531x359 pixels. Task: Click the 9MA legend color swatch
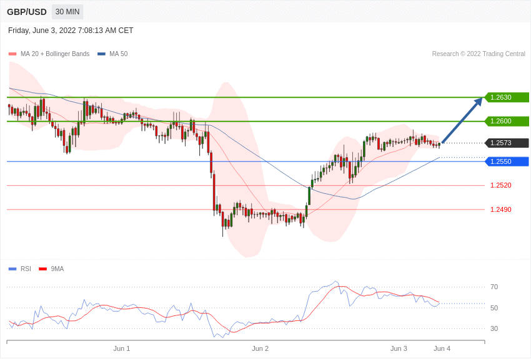click(43, 269)
